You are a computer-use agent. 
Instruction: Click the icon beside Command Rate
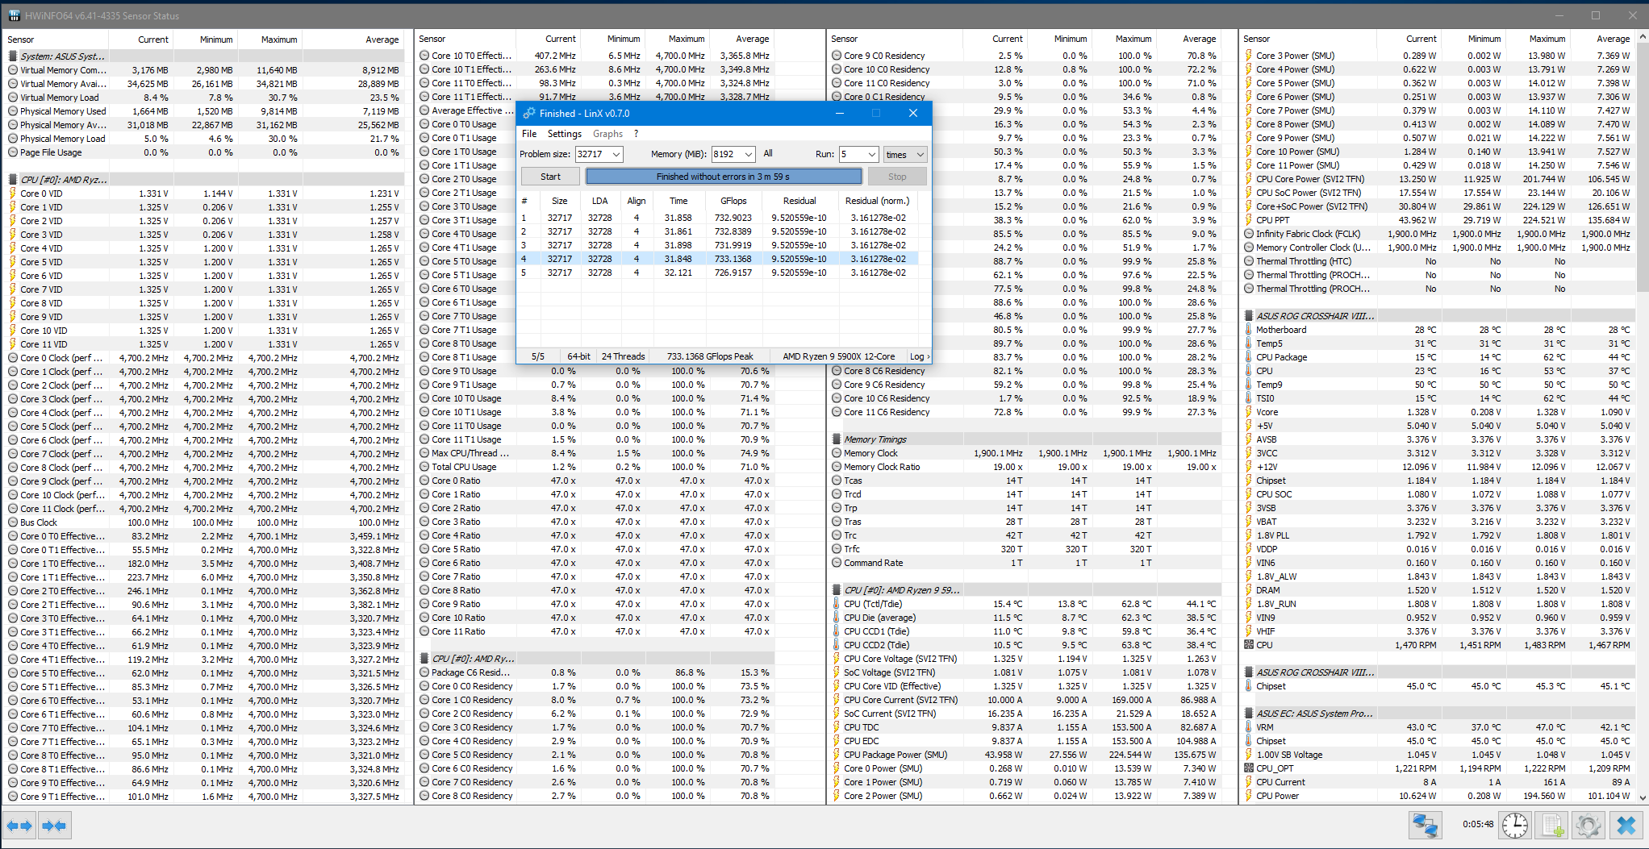coord(837,563)
